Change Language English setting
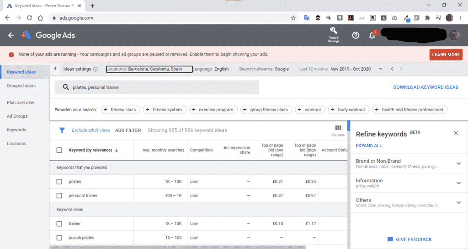Viewport: 468px width, 249px height. [211, 69]
